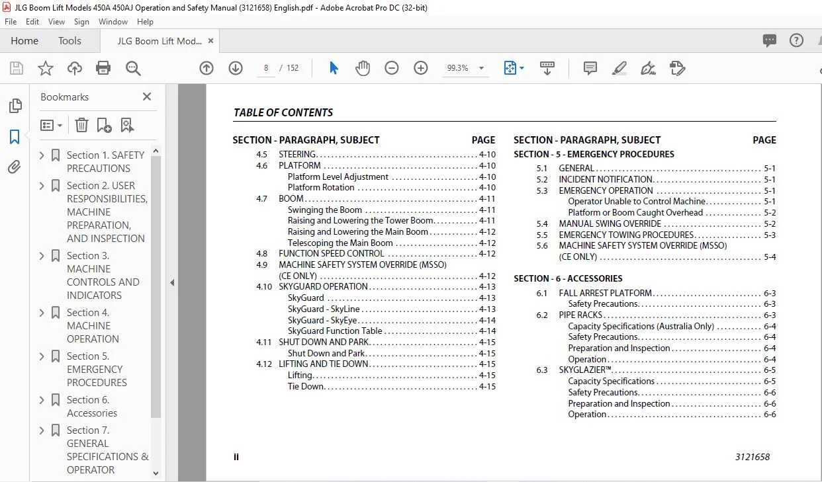Image resolution: width=822 pixels, height=482 pixels.
Task: Add a comment sticky note
Action: click(590, 68)
